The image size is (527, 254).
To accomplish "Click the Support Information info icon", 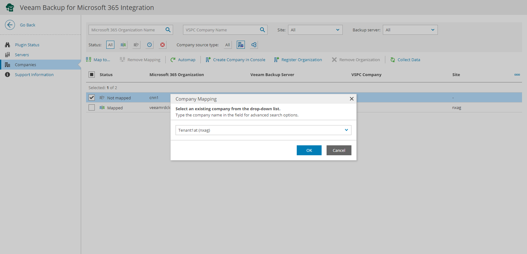I will (7, 75).
